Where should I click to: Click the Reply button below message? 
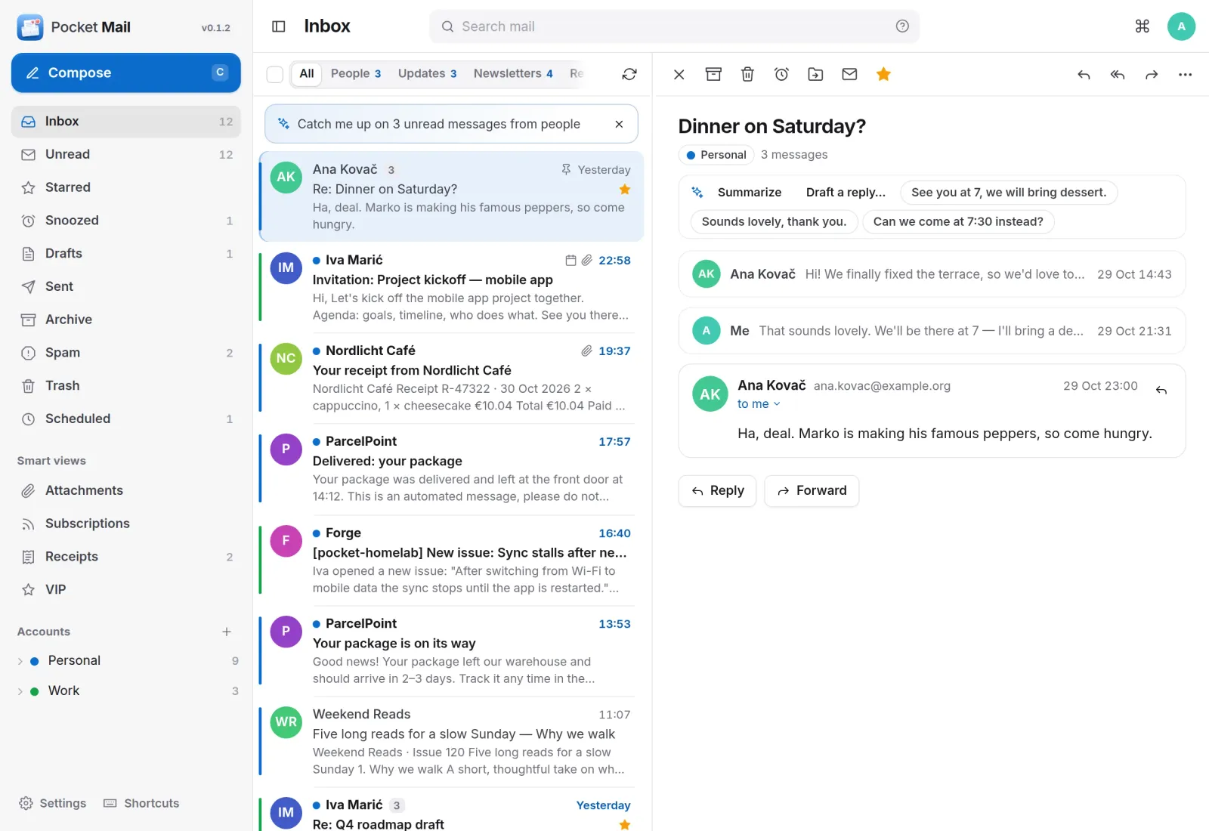(x=717, y=491)
